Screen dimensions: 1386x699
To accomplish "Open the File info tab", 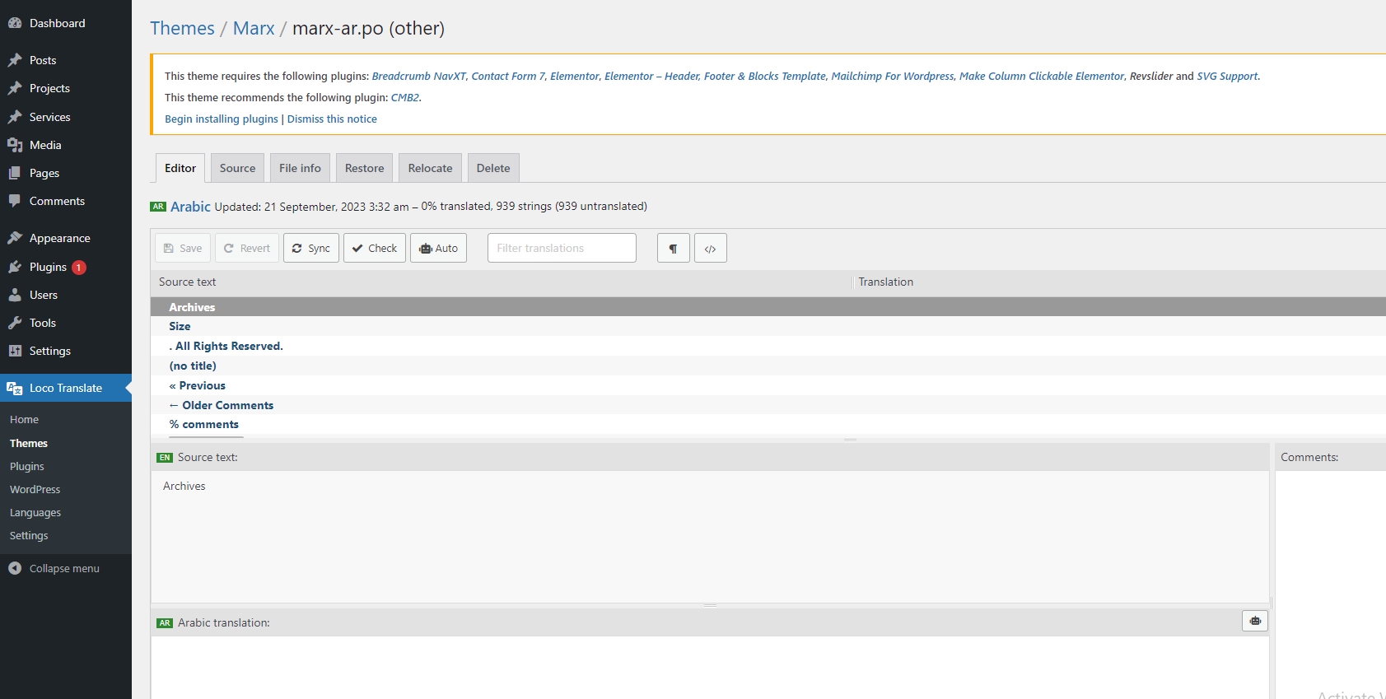I will [300, 168].
